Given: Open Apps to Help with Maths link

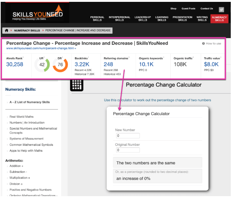Looking at the screenshot, I should coord(26,151).
